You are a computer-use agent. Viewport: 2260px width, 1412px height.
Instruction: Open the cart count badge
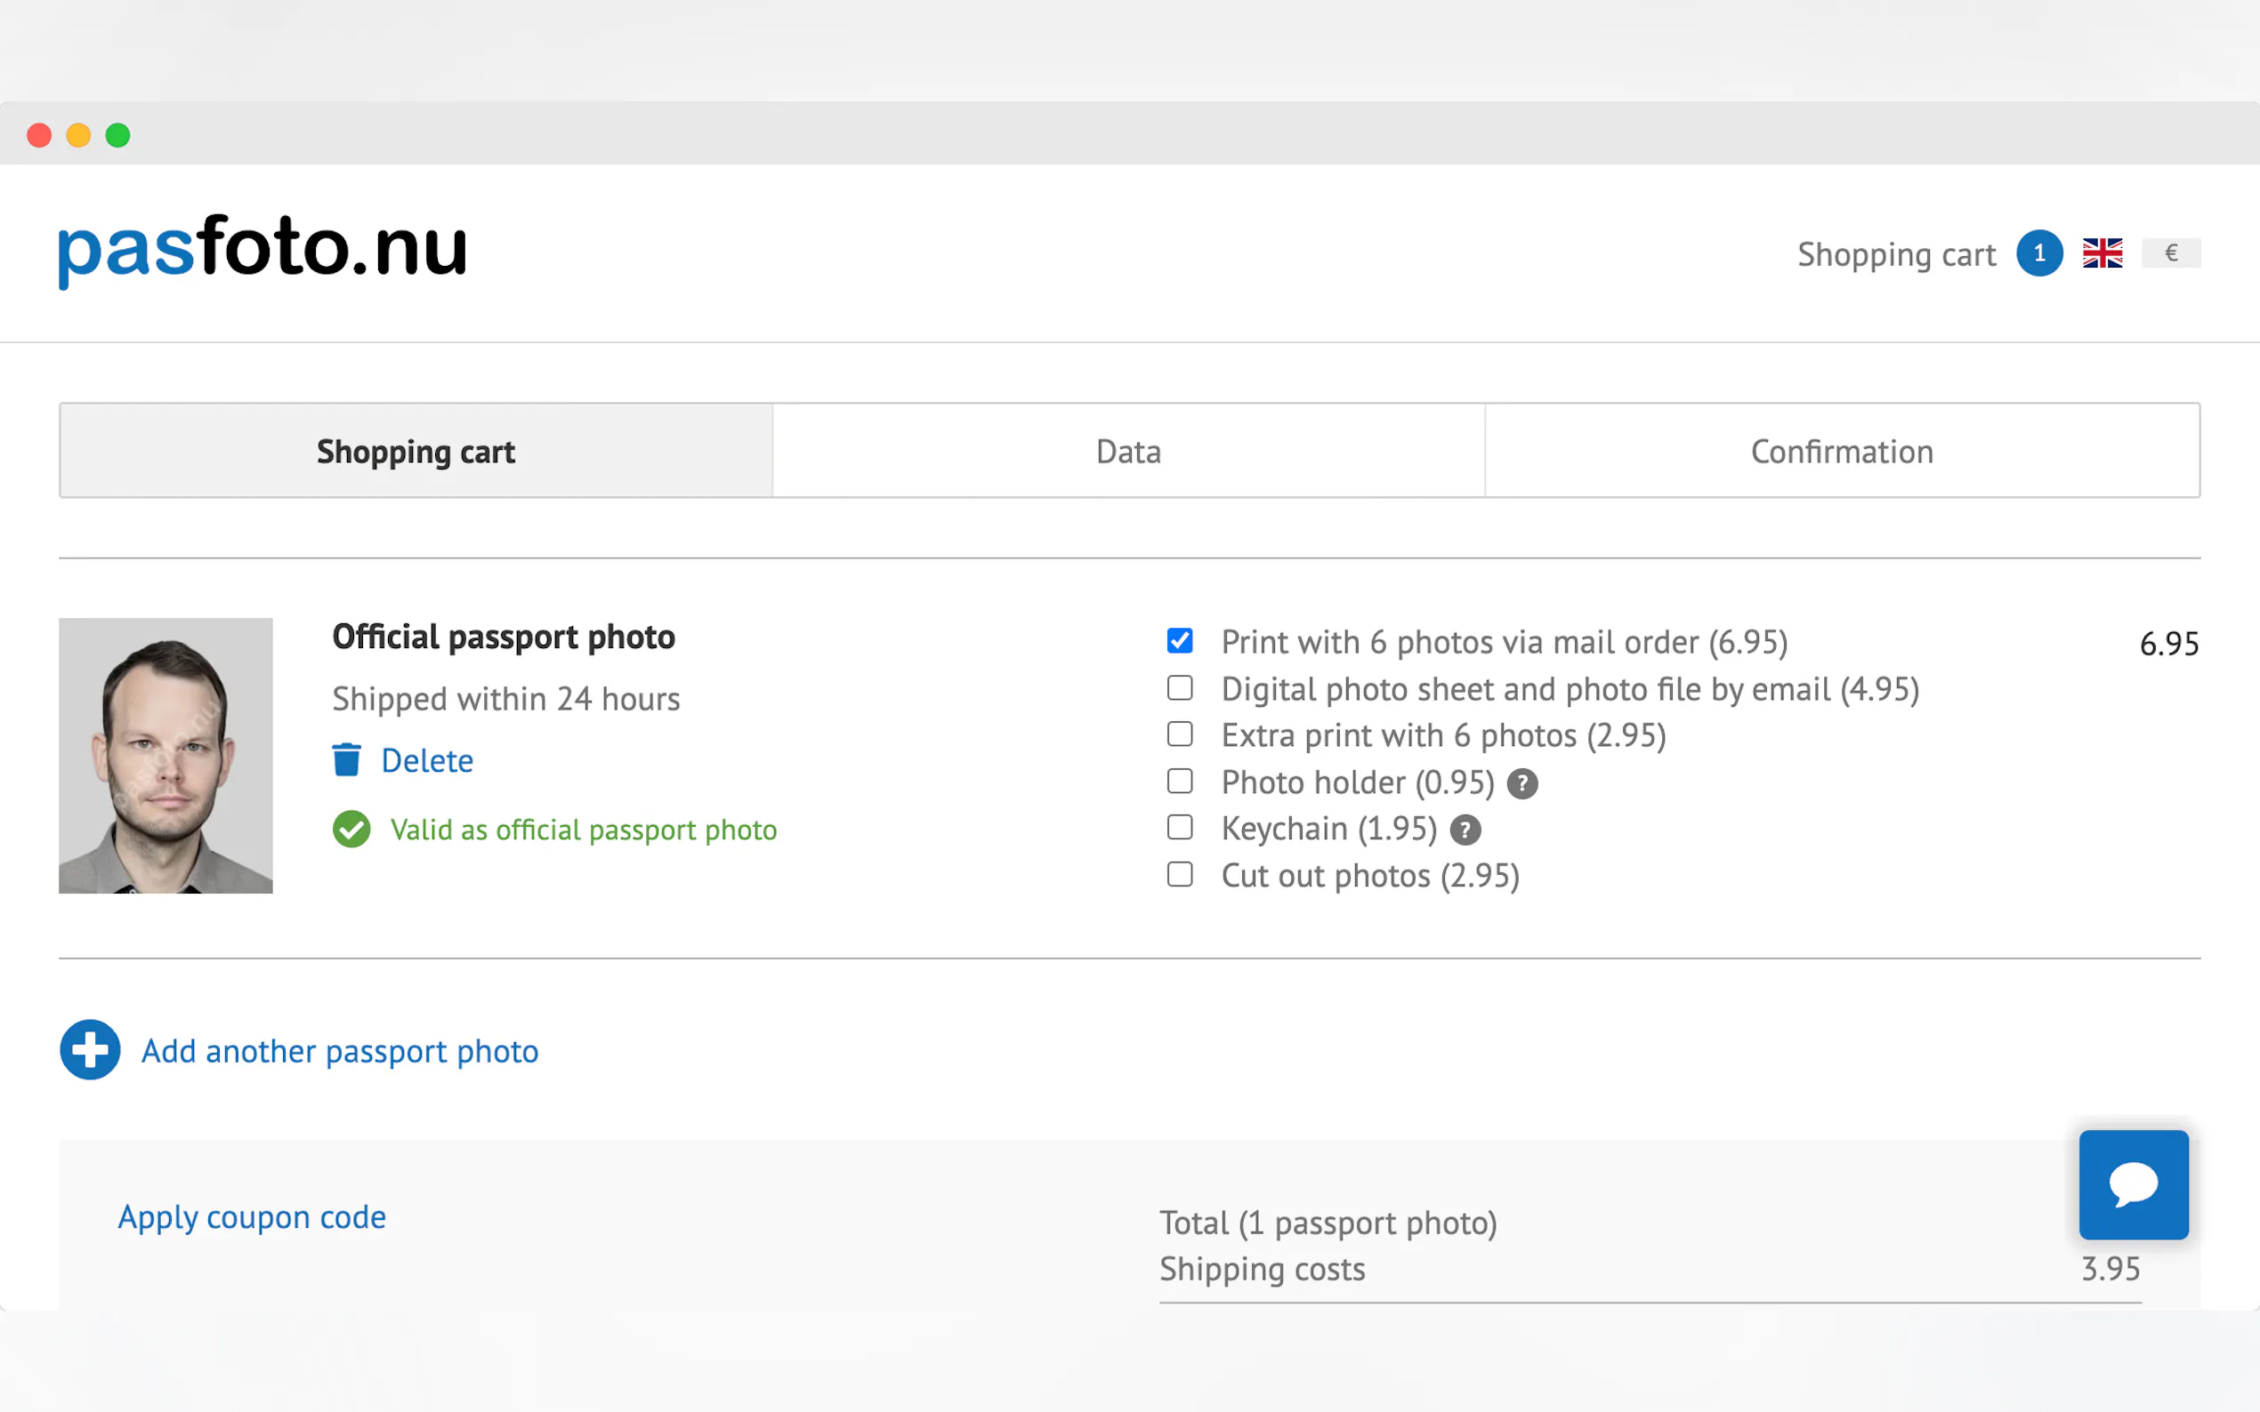[x=2038, y=253]
